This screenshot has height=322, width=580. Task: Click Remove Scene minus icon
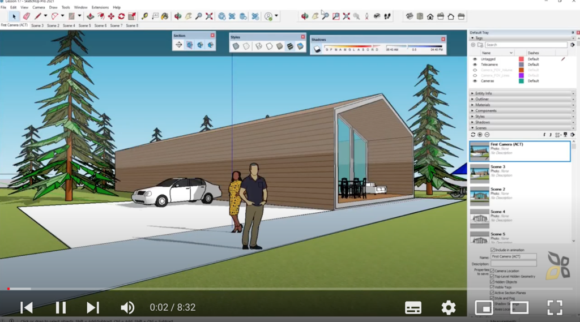487,135
